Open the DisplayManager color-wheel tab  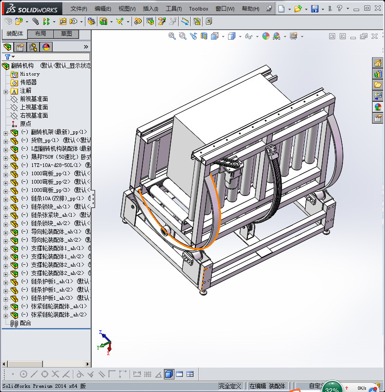click(x=46, y=47)
